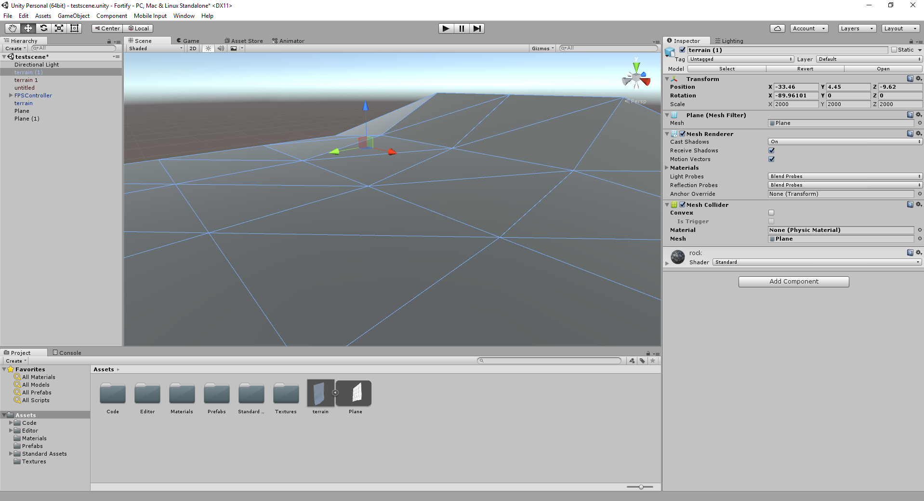924x501 pixels.
Task: Expand the Materials section
Action: coord(667,168)
